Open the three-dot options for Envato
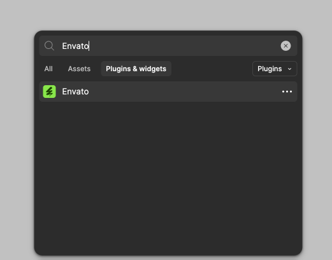 coord(287,92)
